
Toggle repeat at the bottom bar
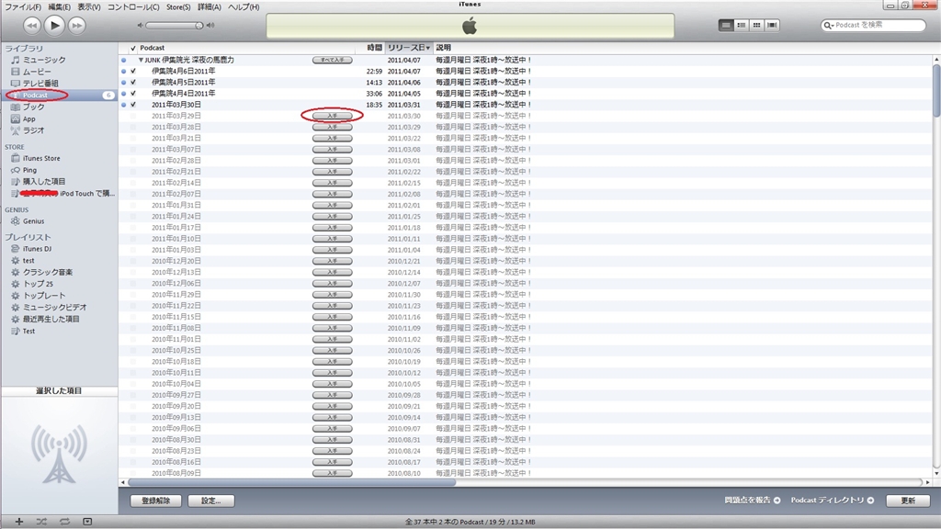(x=64, y=522)
